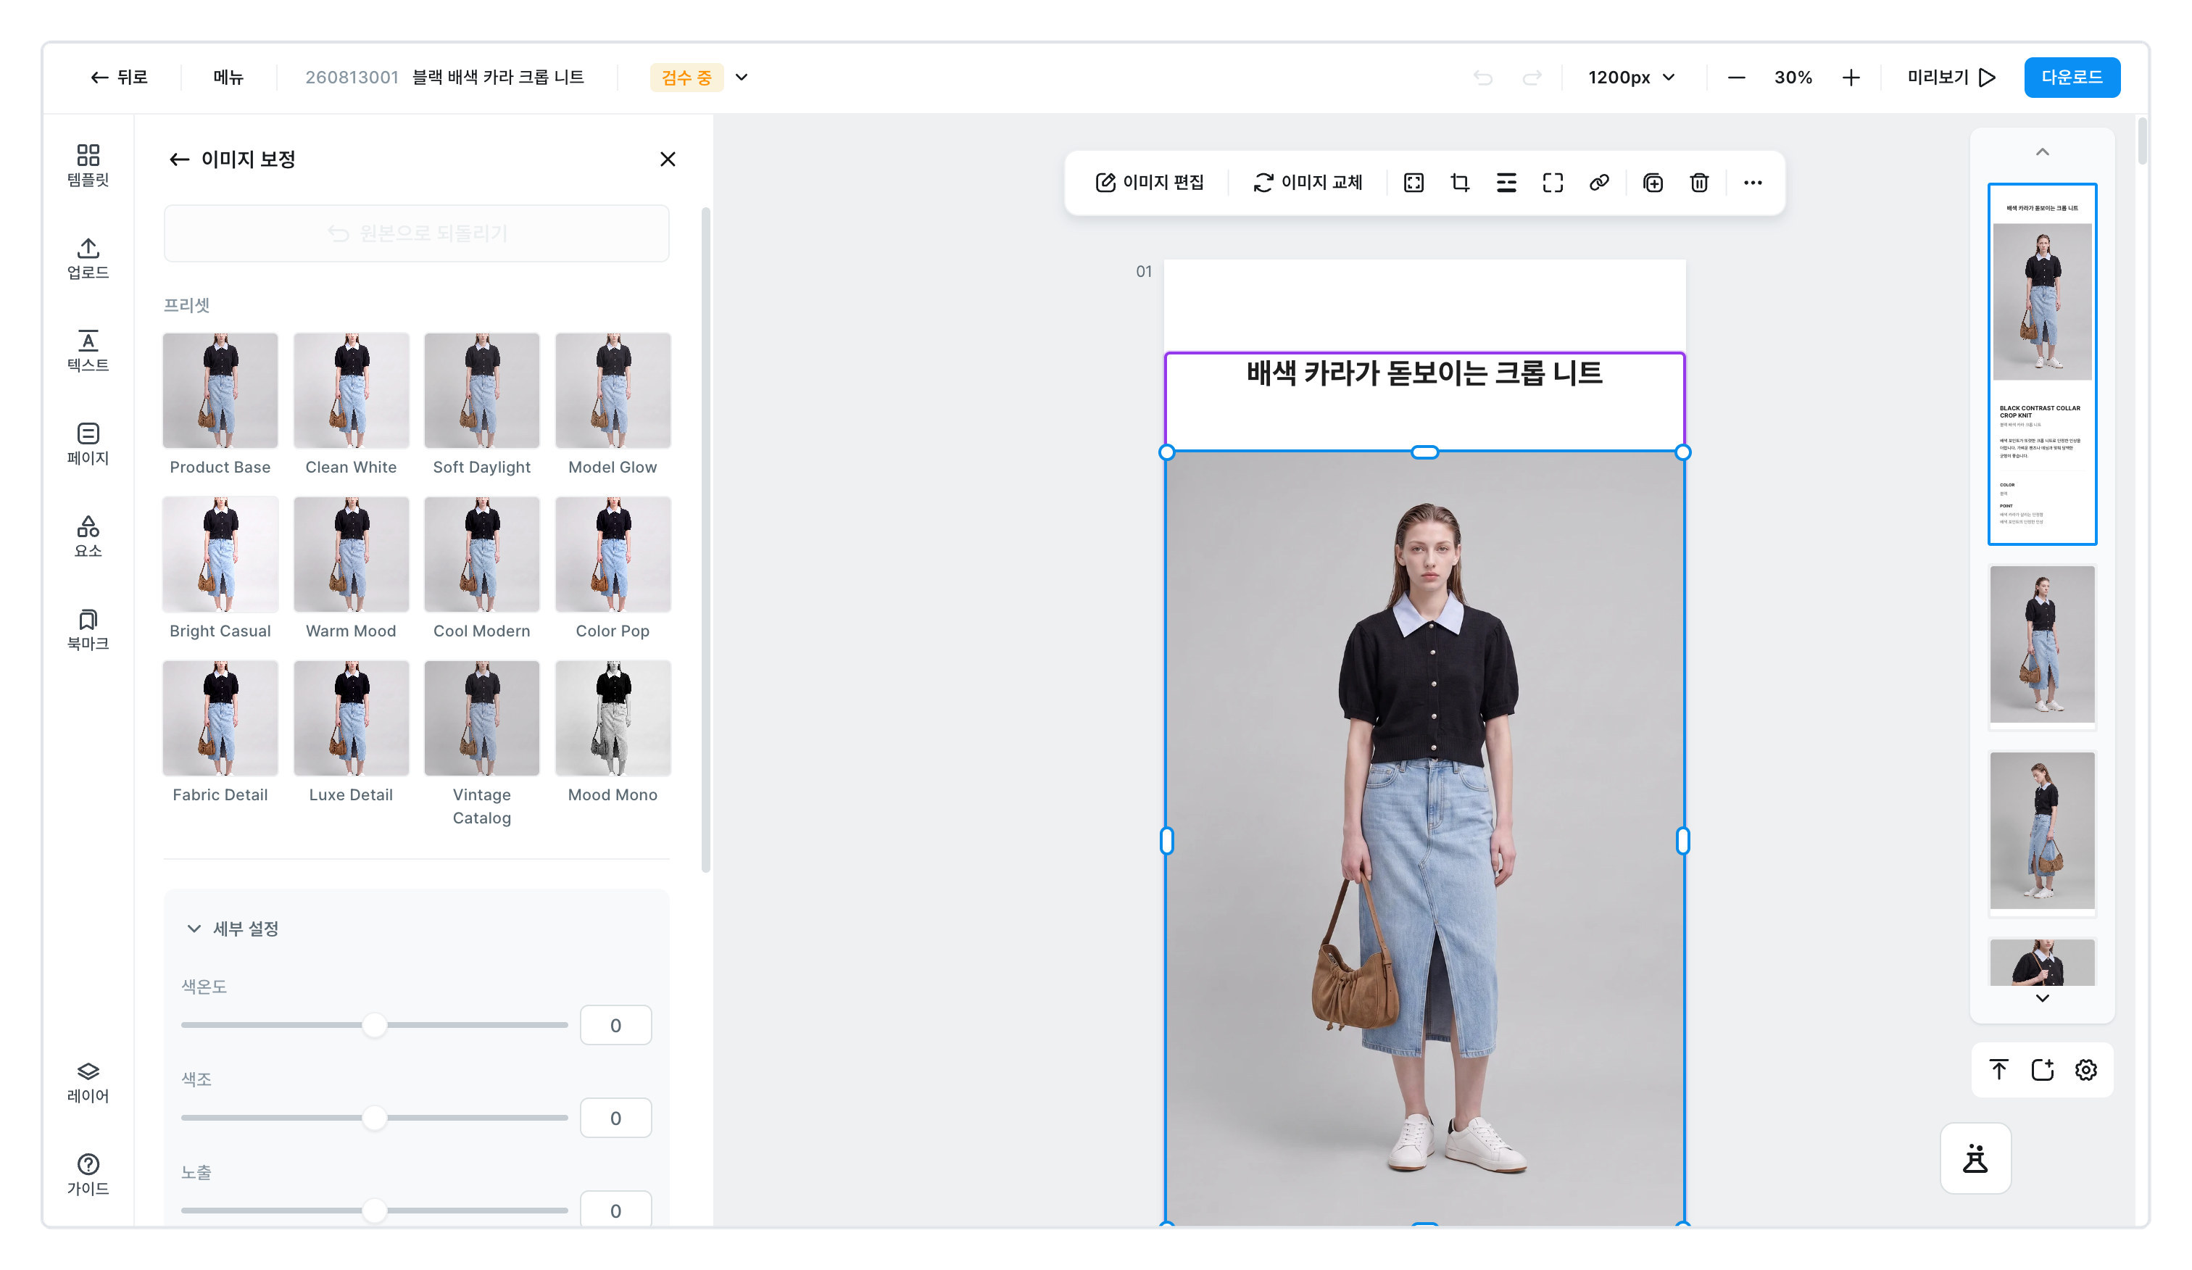This screenshot has height=1270, width=2192.
Task: Show the 레이어 layers panel
Action: [88, 1082]
